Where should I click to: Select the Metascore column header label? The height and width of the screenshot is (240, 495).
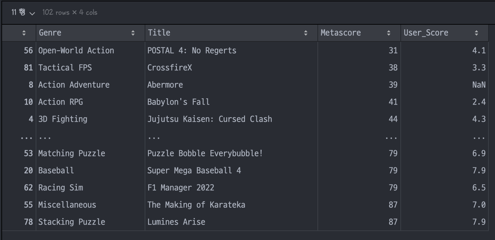[x=340, y=33]
